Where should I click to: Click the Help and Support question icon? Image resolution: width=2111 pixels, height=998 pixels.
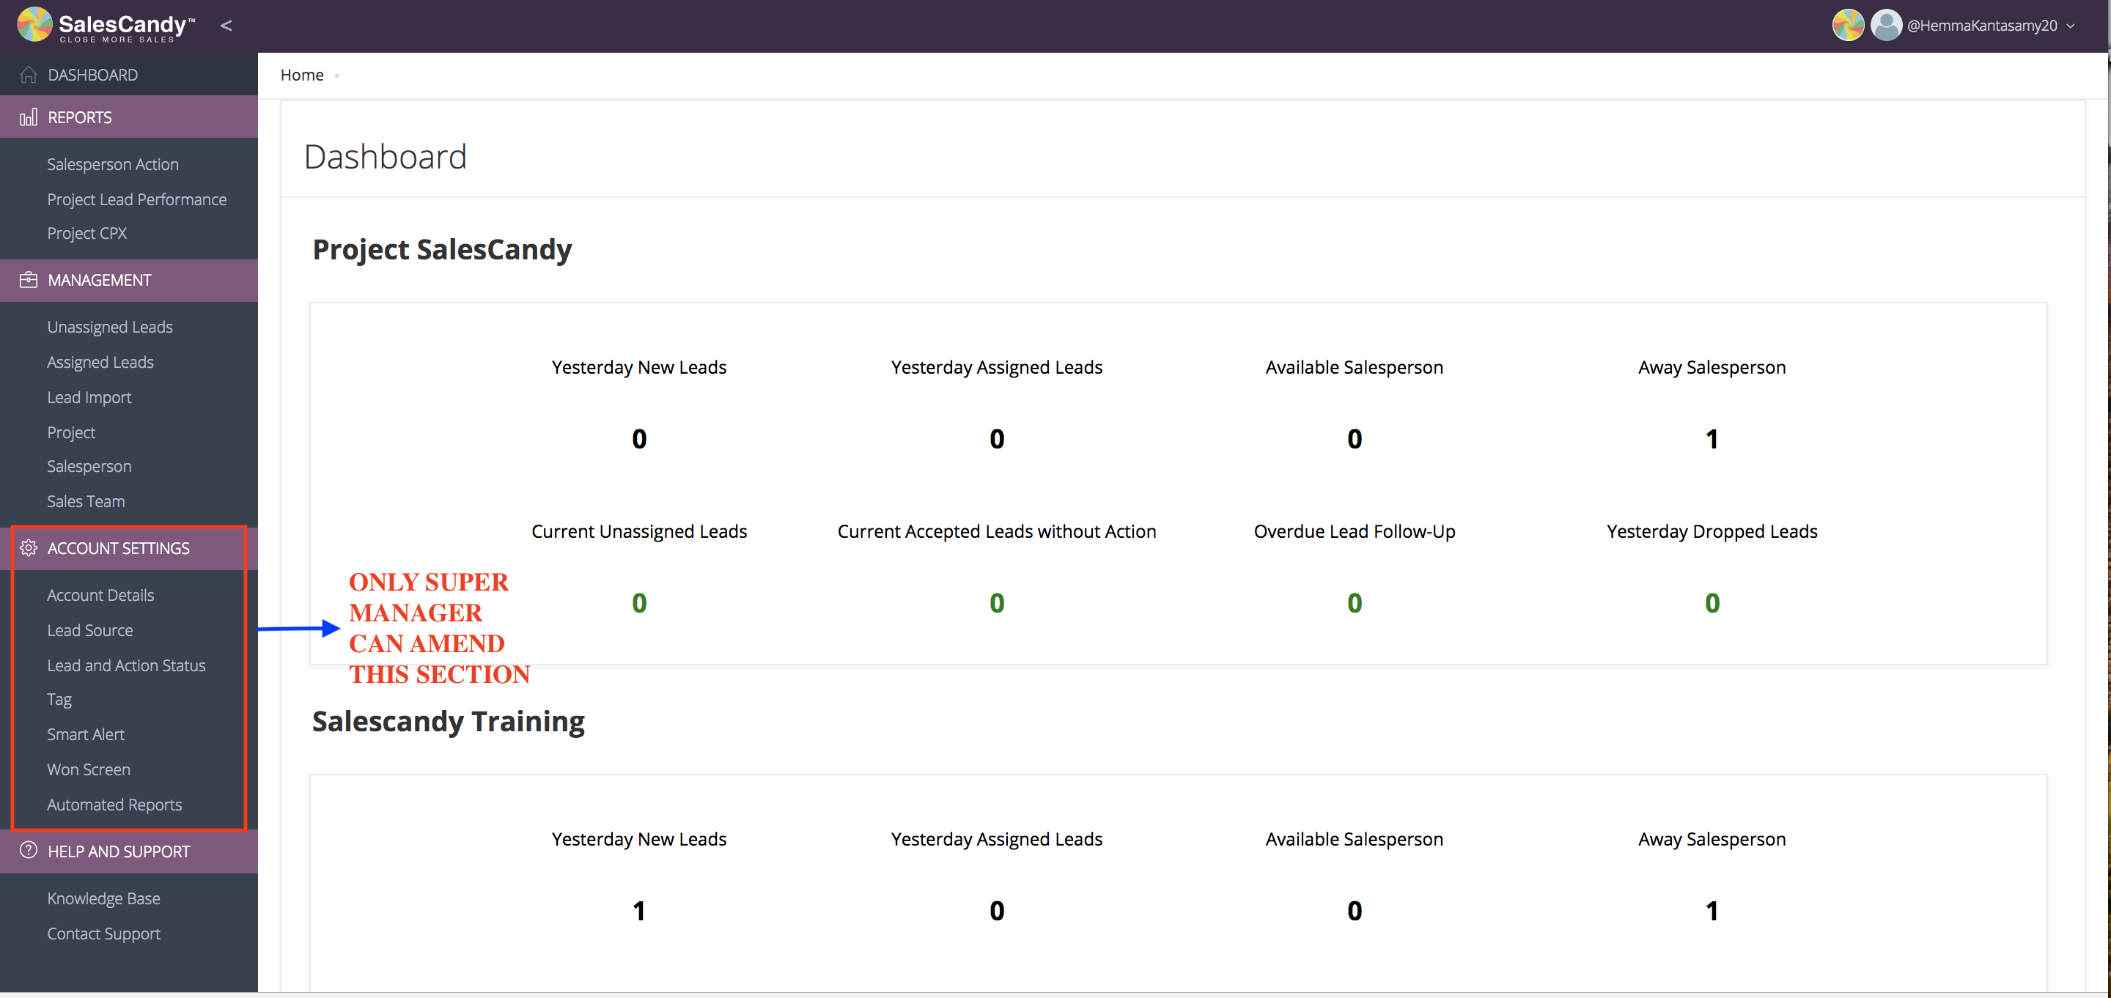[29, 851]
